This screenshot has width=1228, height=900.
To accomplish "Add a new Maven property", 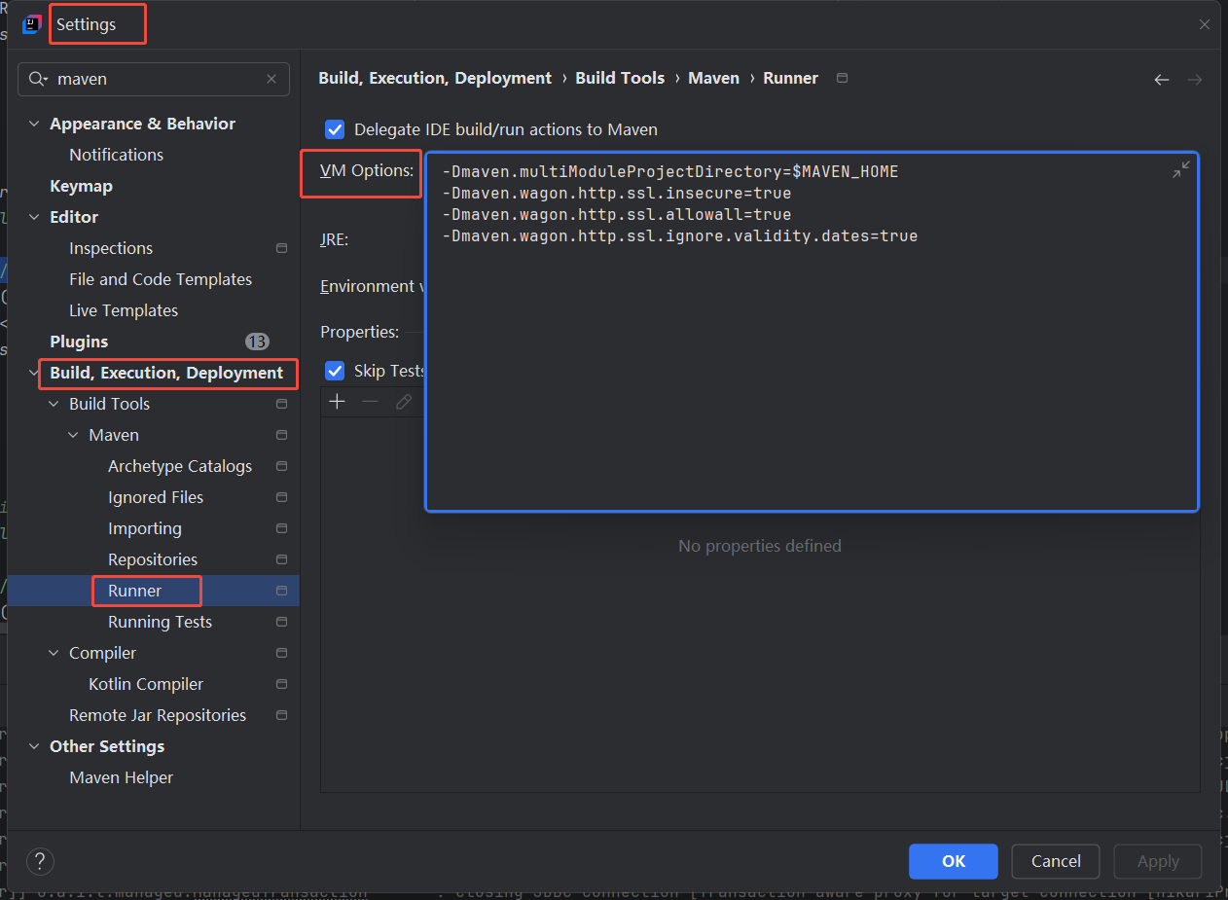I will (338, 402).
